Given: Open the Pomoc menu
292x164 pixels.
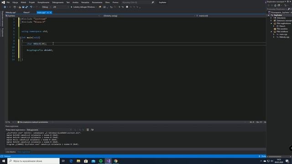Looking at the screenshot, I should tap(115, 2).
